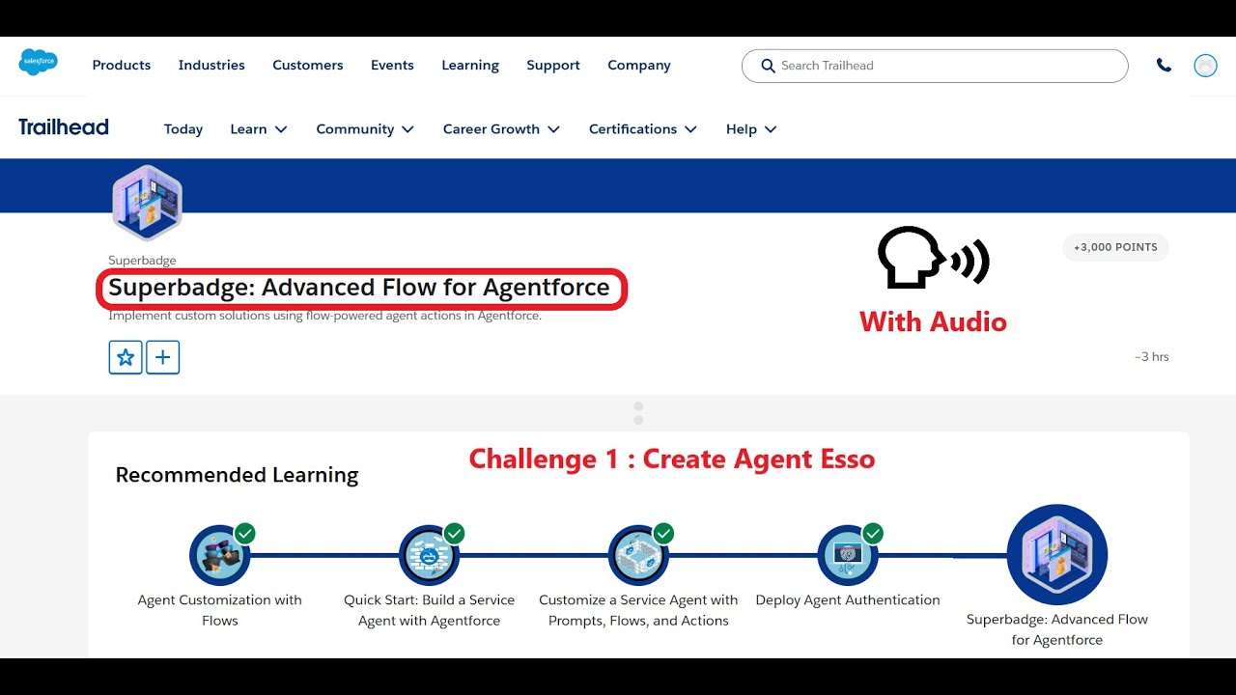Image resolution: width=1236 pixels, height=695 pixels.
Task: Open Deploy Agent Authentication link
Action: click(x=848, y=600)
